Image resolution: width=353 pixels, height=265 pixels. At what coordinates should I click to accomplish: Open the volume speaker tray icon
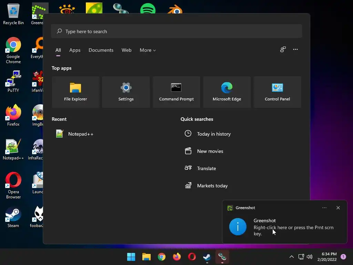pyautogui.click(x=310, y=257)
